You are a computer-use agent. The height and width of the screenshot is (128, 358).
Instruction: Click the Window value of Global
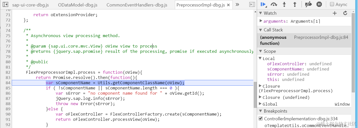pyautogui.click(x=342, y=104)
